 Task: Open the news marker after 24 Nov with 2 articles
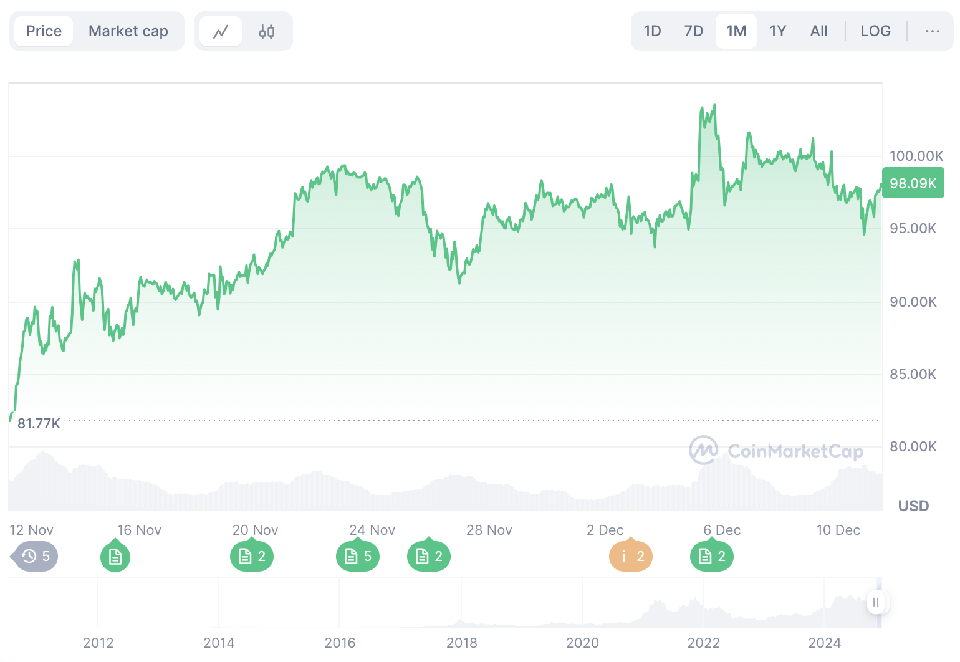coord(429,556)
